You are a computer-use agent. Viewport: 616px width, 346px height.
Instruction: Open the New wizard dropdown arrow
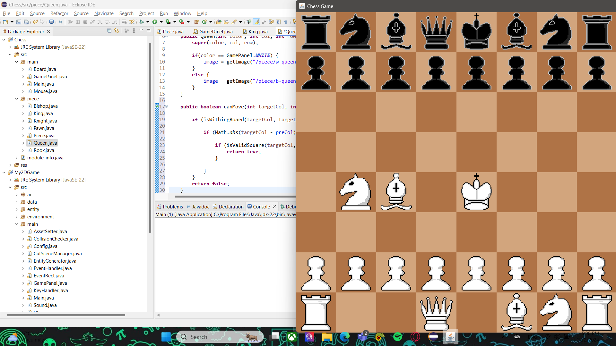coord(12,22)
